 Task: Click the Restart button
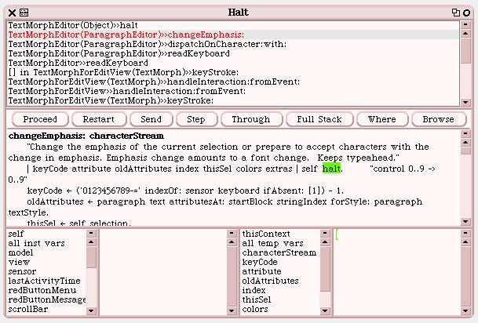[x=98, y=119]
